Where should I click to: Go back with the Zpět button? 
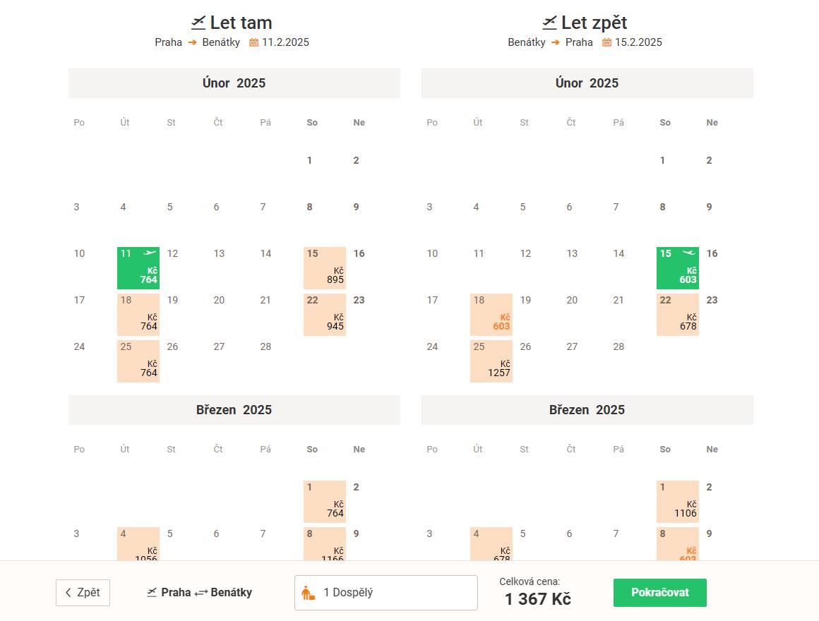point(83,593)
